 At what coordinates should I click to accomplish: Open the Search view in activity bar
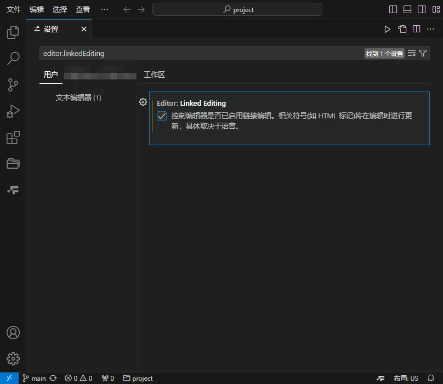tap(13, 59)
